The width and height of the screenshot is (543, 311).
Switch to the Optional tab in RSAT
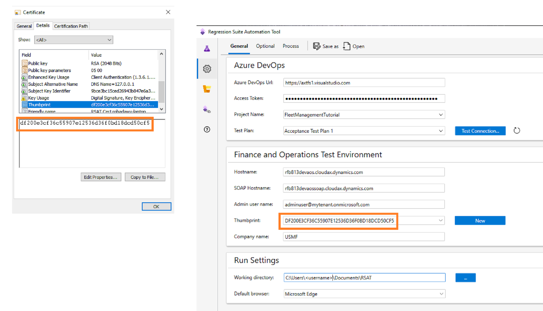pos(265,46)
